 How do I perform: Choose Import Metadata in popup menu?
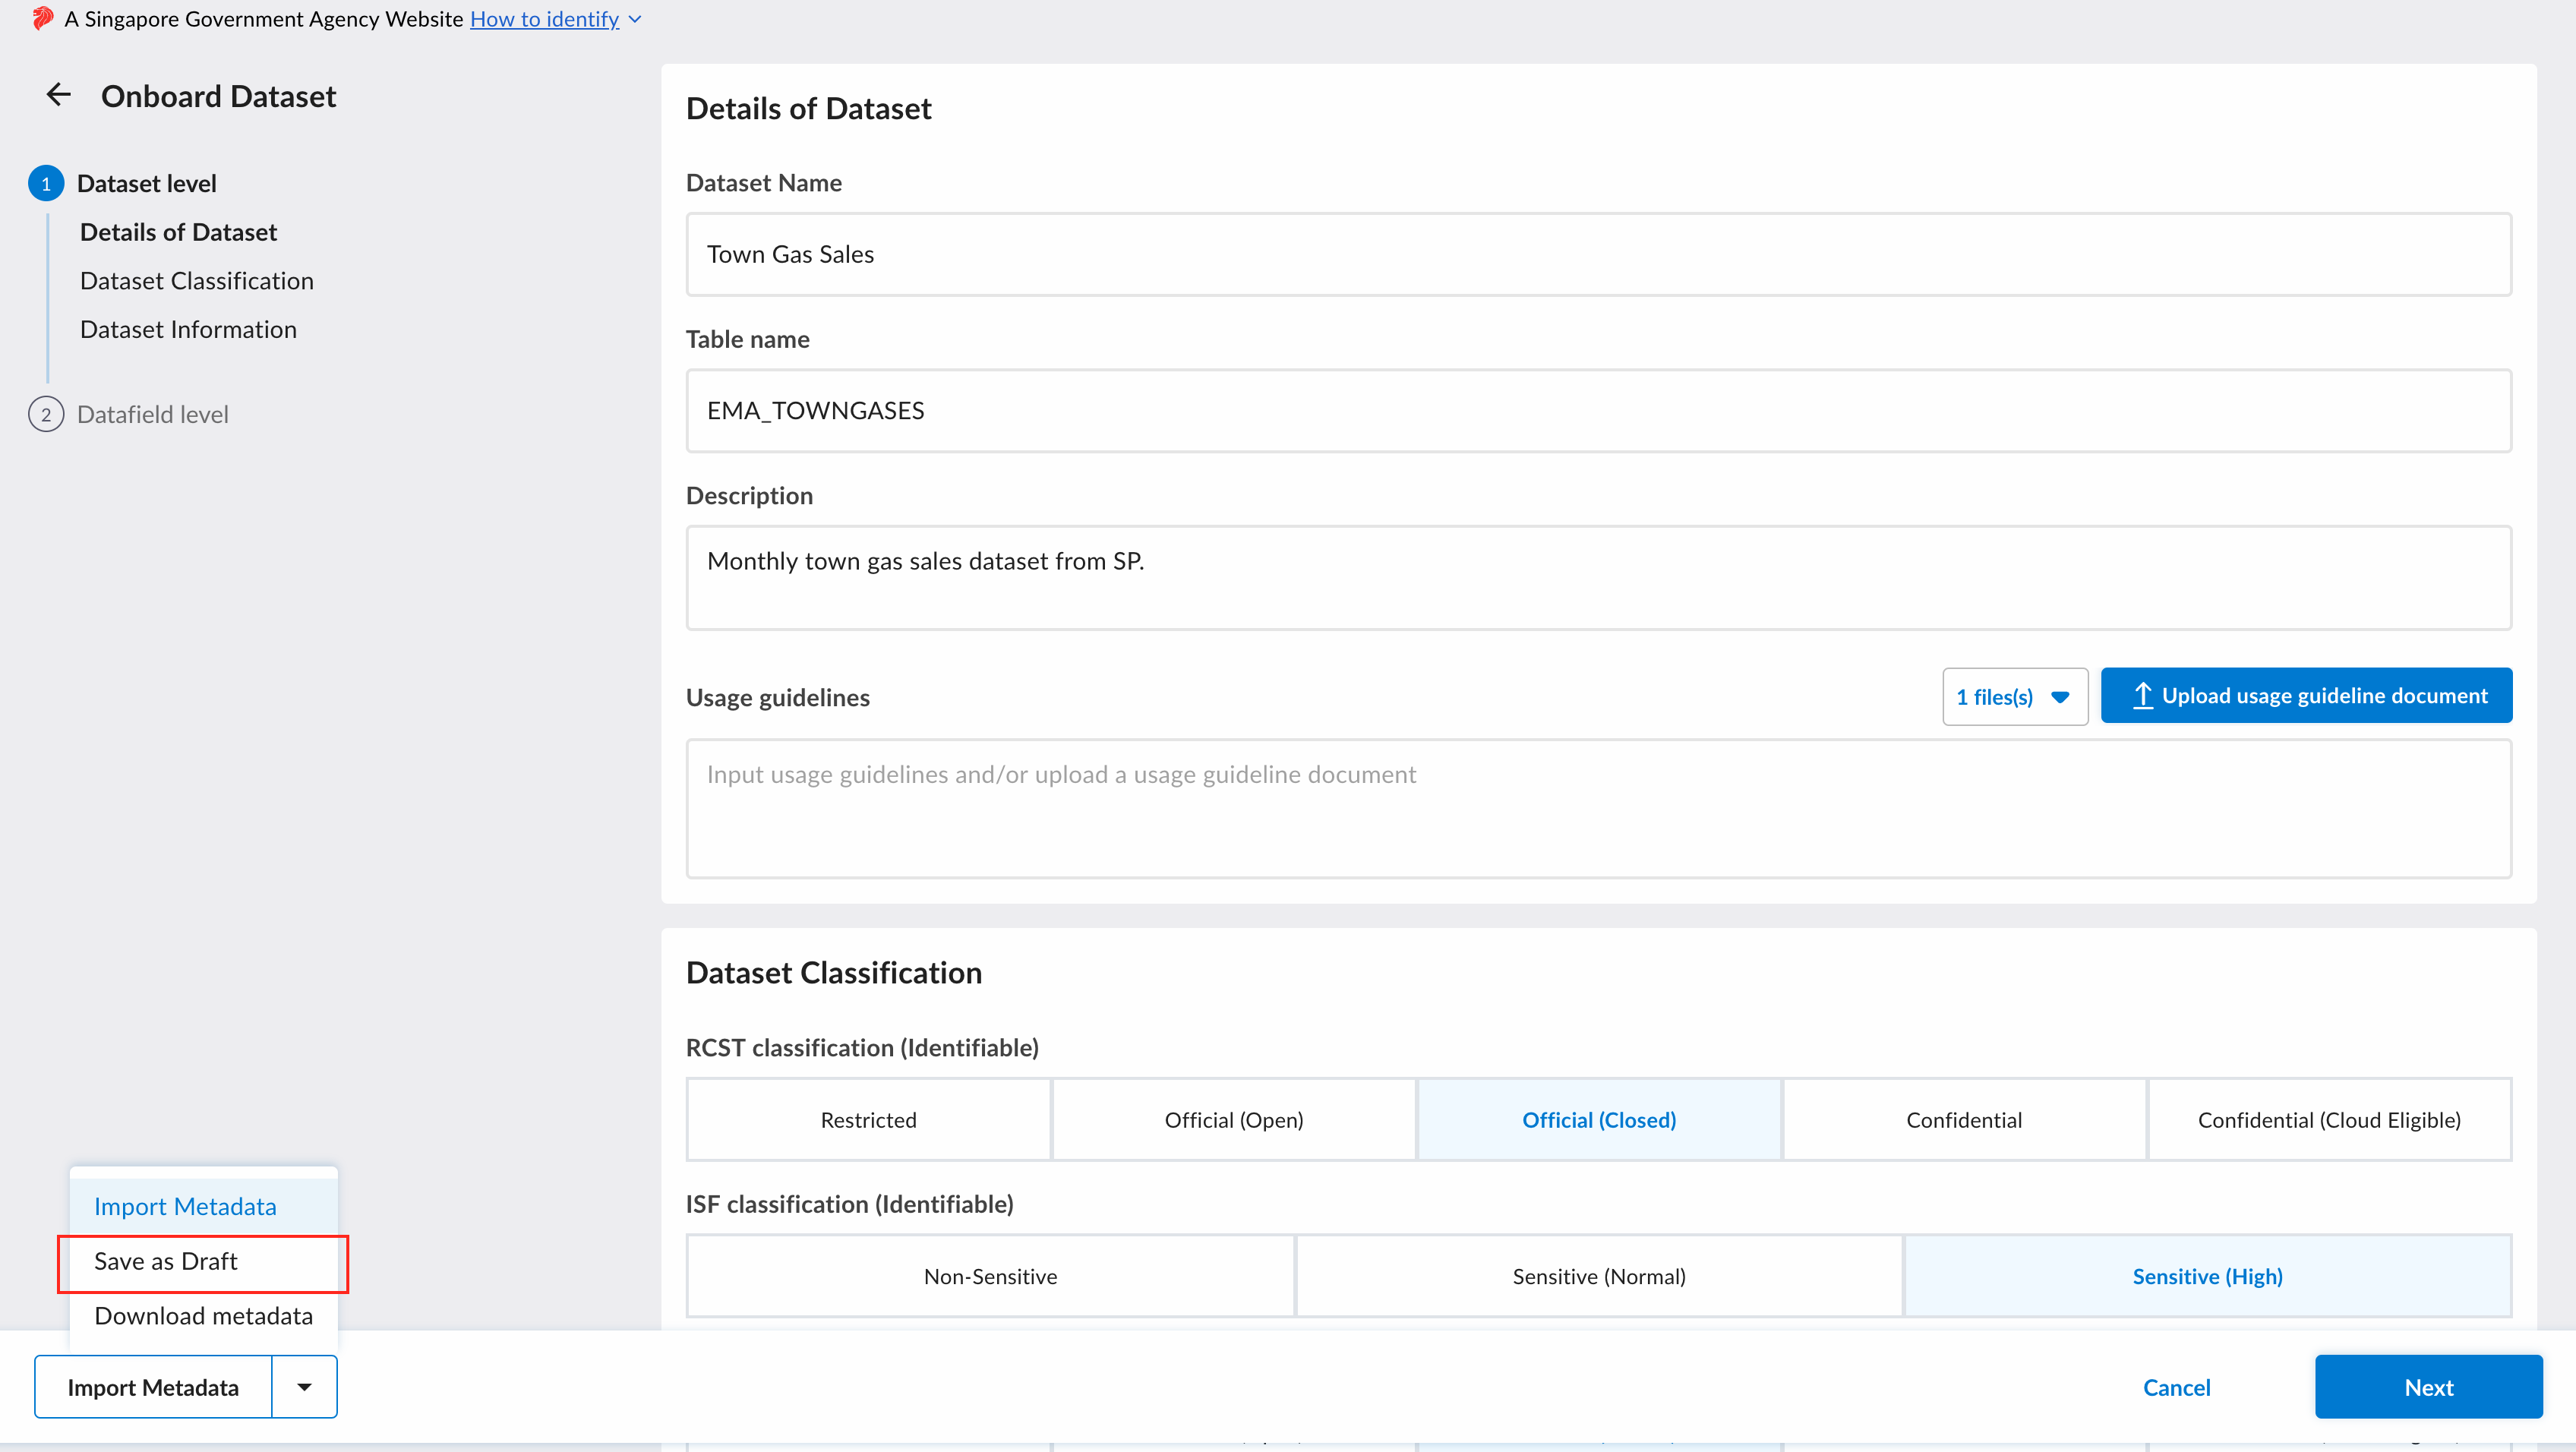[204, 1206]
